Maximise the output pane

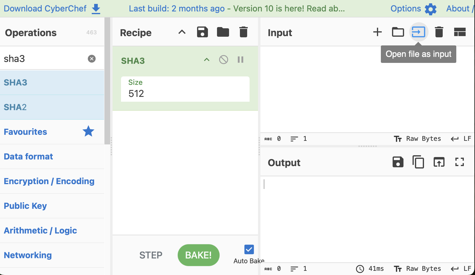[459, 162]
